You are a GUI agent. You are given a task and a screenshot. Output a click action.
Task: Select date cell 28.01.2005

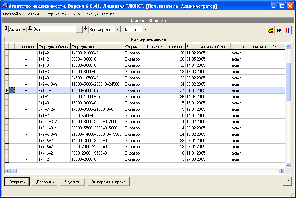(208, 141)
